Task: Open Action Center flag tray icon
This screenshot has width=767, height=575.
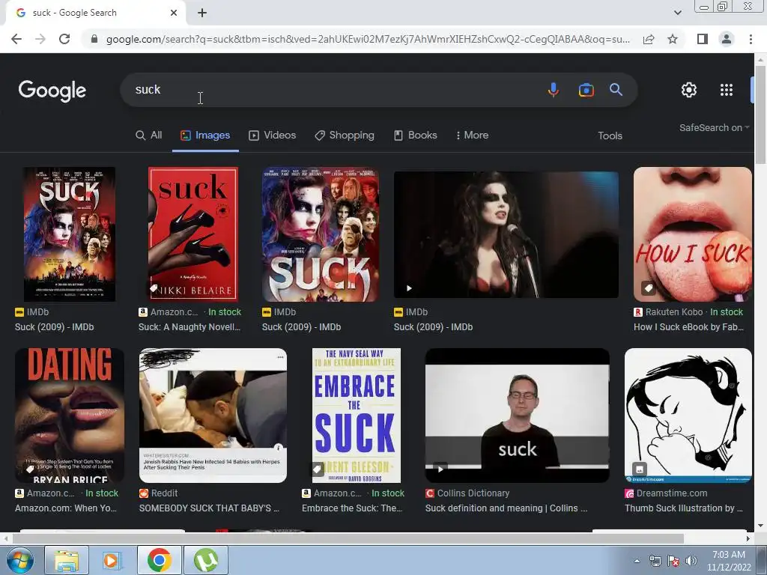Action: coord(673,561)
